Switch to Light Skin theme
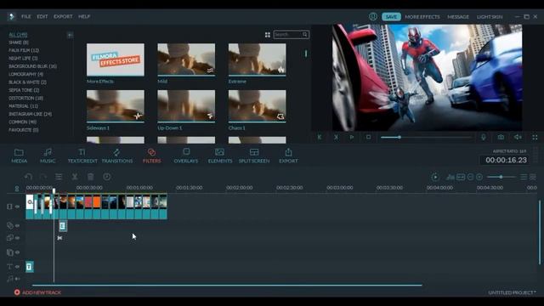This screenshot has width=544, height=306. point(490,17)
